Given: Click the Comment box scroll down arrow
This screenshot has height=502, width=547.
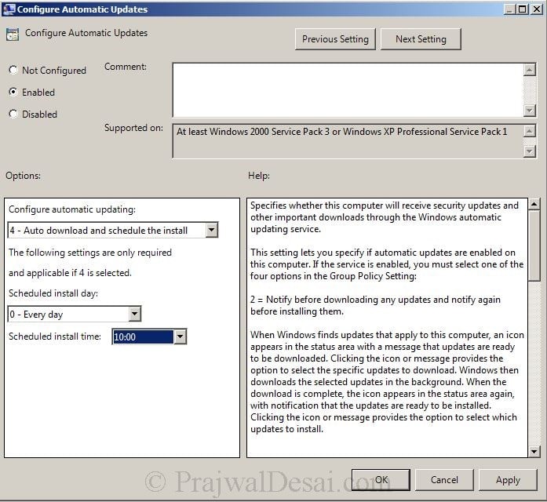Looking at the screenshot, I should [530, 111].
